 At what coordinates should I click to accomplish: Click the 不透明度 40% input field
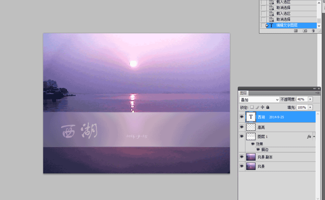pos(302,100)
